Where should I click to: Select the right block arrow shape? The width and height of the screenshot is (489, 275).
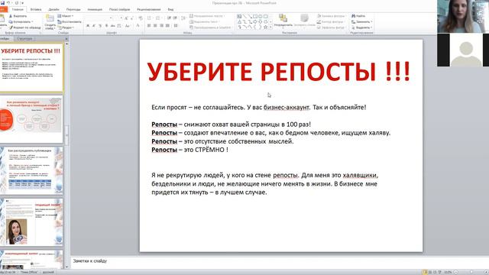255,21
